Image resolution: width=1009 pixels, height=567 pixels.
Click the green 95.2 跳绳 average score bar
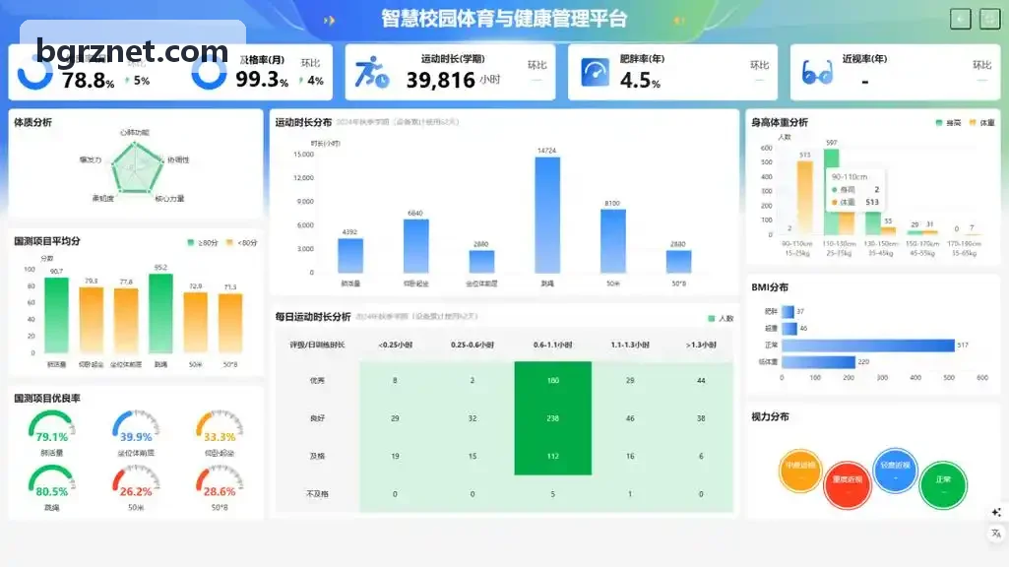tap(160, 313)
